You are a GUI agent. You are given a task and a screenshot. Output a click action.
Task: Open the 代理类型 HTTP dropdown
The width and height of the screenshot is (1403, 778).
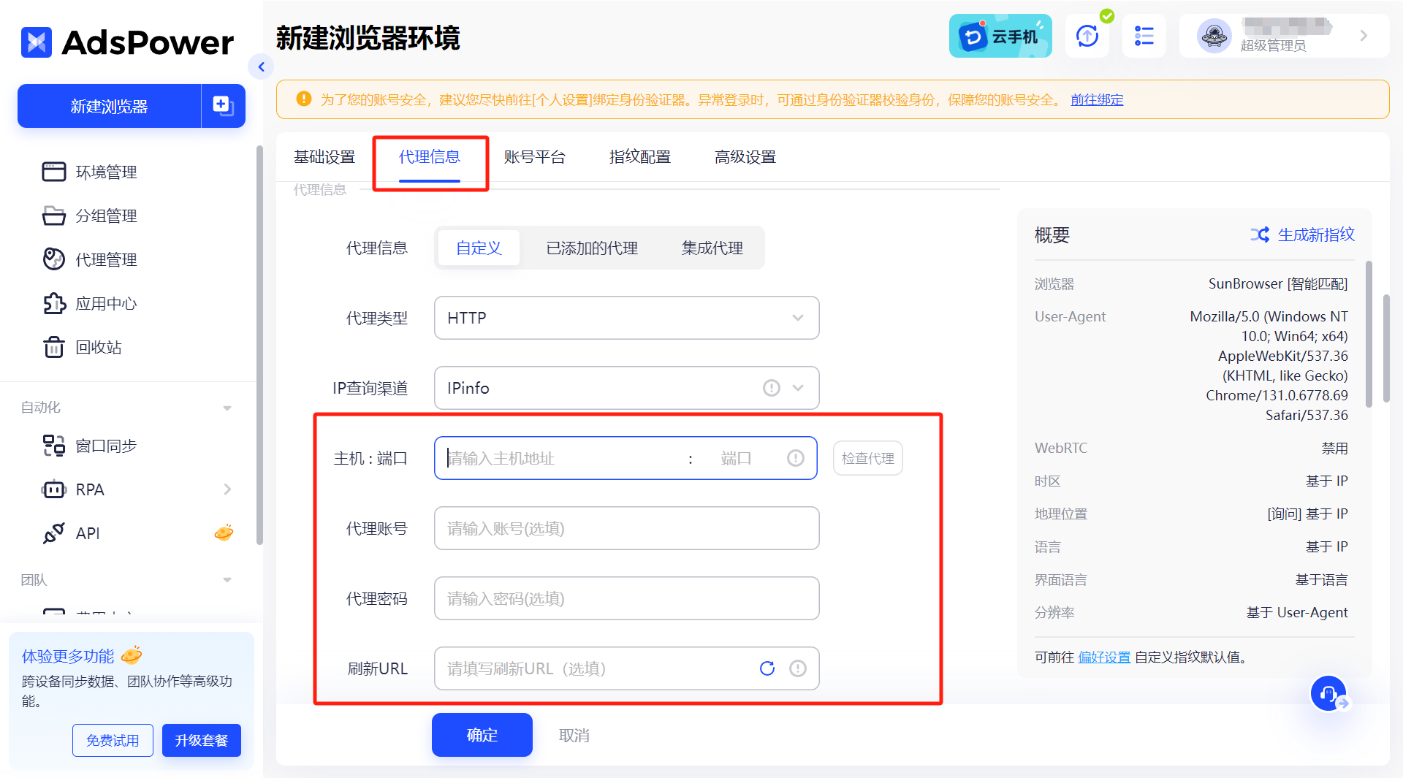[626, 318]
